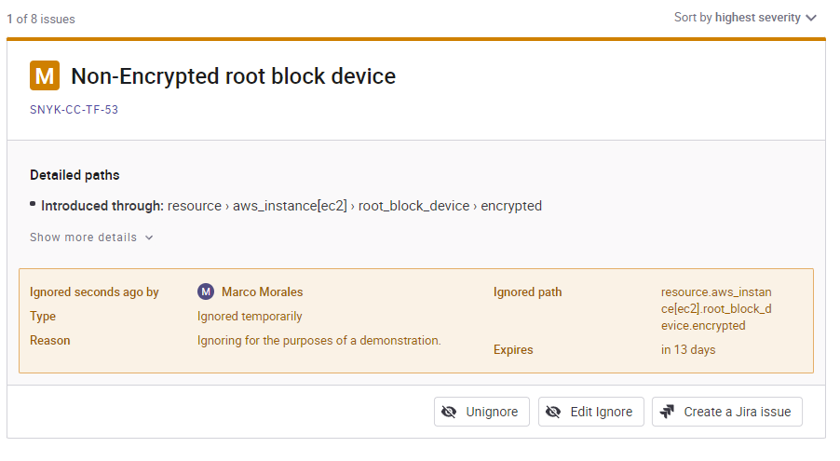Click the crossed-eye icon on Edit Ignore
The width and height of the screenshot is (840, 461).
point(553,412)
